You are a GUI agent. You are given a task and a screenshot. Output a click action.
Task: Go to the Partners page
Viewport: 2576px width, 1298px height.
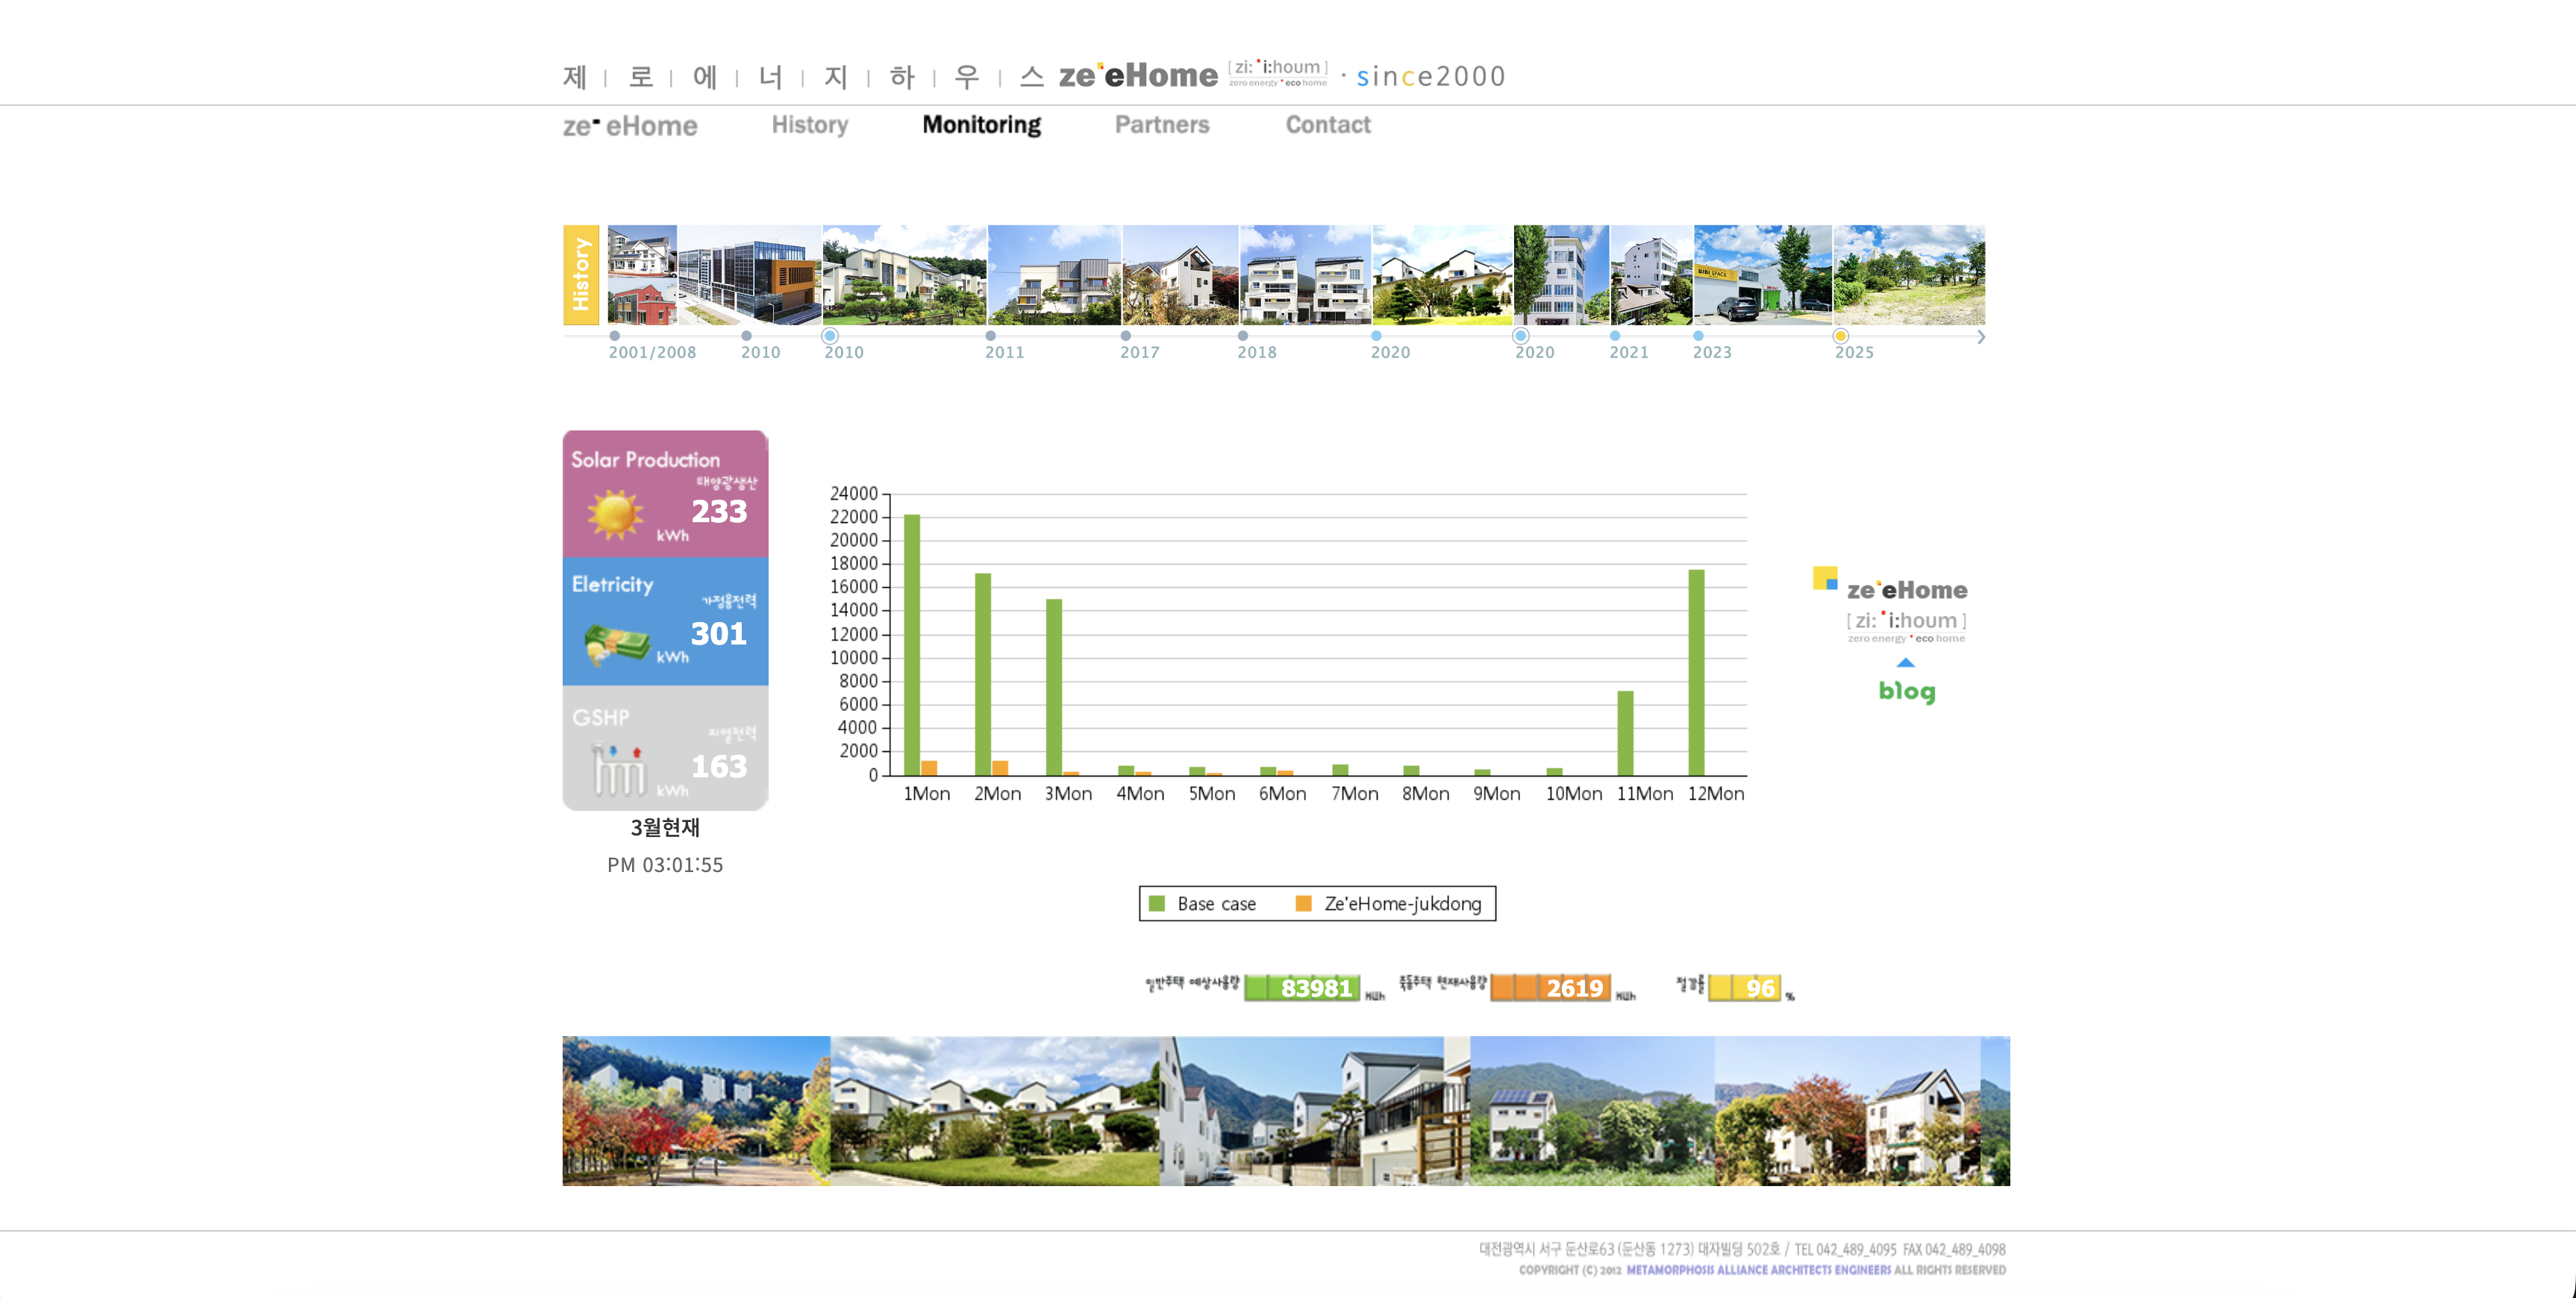tap(1161, 125)
